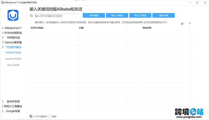Close the AlibabaTool window
The height and width of the screenshot is (120, 209).
(205, 2)
